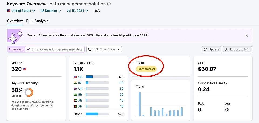Click the location pin icon
259x123 pixels.
pos(90,49)
